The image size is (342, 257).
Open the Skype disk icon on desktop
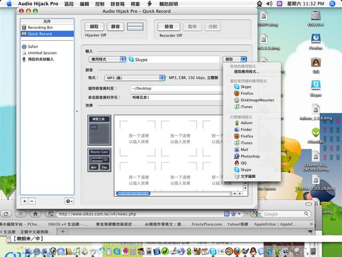(x=316, y=88)
